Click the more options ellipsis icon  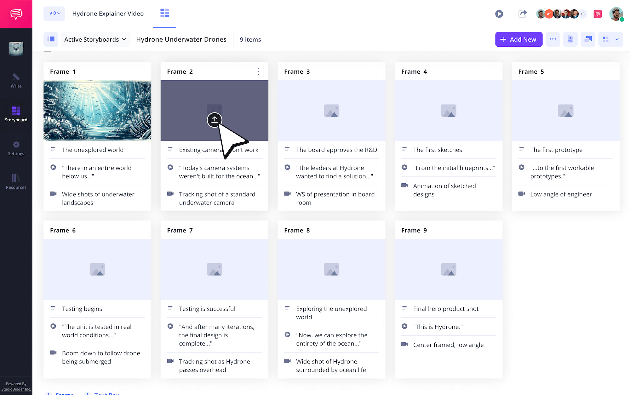(553, 39)
